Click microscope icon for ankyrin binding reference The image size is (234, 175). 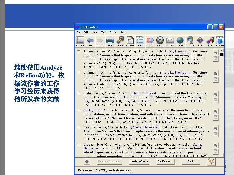(x=215, y=145)
